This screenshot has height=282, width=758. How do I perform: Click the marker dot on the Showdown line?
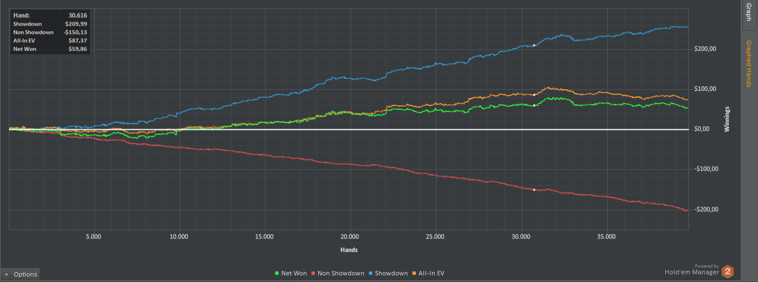coord(534,45)
